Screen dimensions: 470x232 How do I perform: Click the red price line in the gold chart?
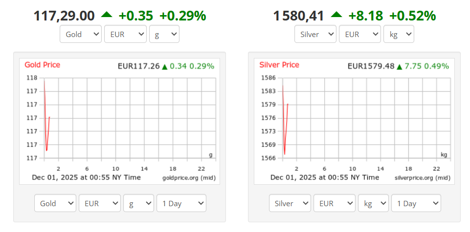pyautogui.click(x=45, y=117)
